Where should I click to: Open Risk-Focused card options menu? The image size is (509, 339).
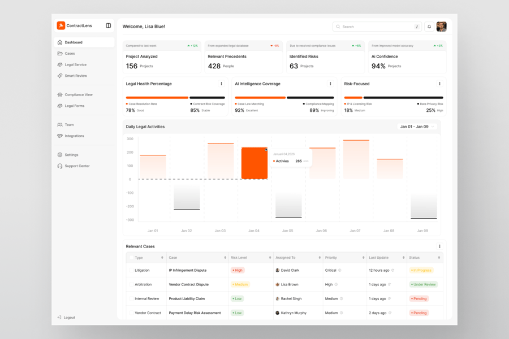pyautogui.click(x=439, y=84)
